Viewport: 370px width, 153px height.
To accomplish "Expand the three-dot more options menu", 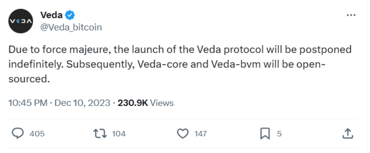I will [x=351, y=15].
